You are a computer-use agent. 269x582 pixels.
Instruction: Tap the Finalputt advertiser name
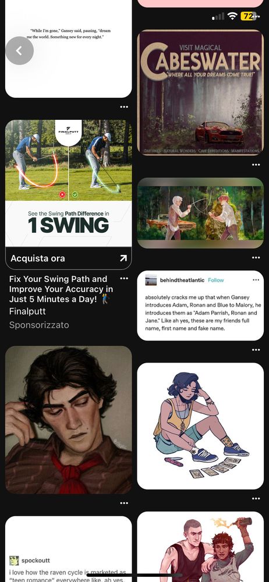pos(27,311)
